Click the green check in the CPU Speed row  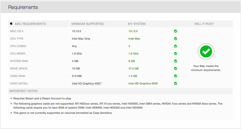[176, 54]
